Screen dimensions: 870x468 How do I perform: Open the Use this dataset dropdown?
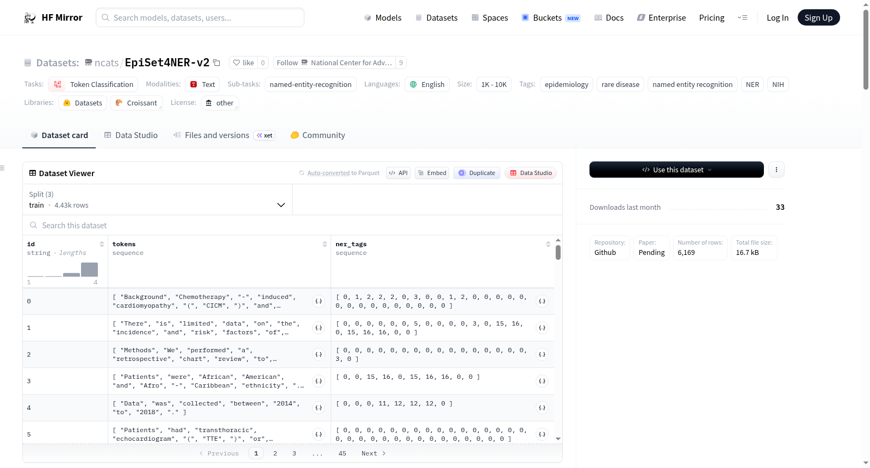(676, 170)
